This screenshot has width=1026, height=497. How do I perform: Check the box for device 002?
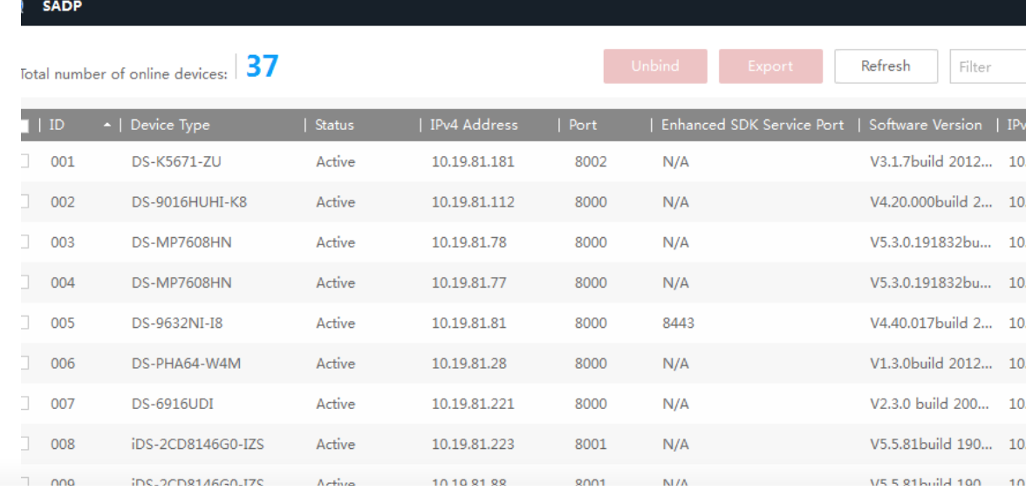click(24, 201)
